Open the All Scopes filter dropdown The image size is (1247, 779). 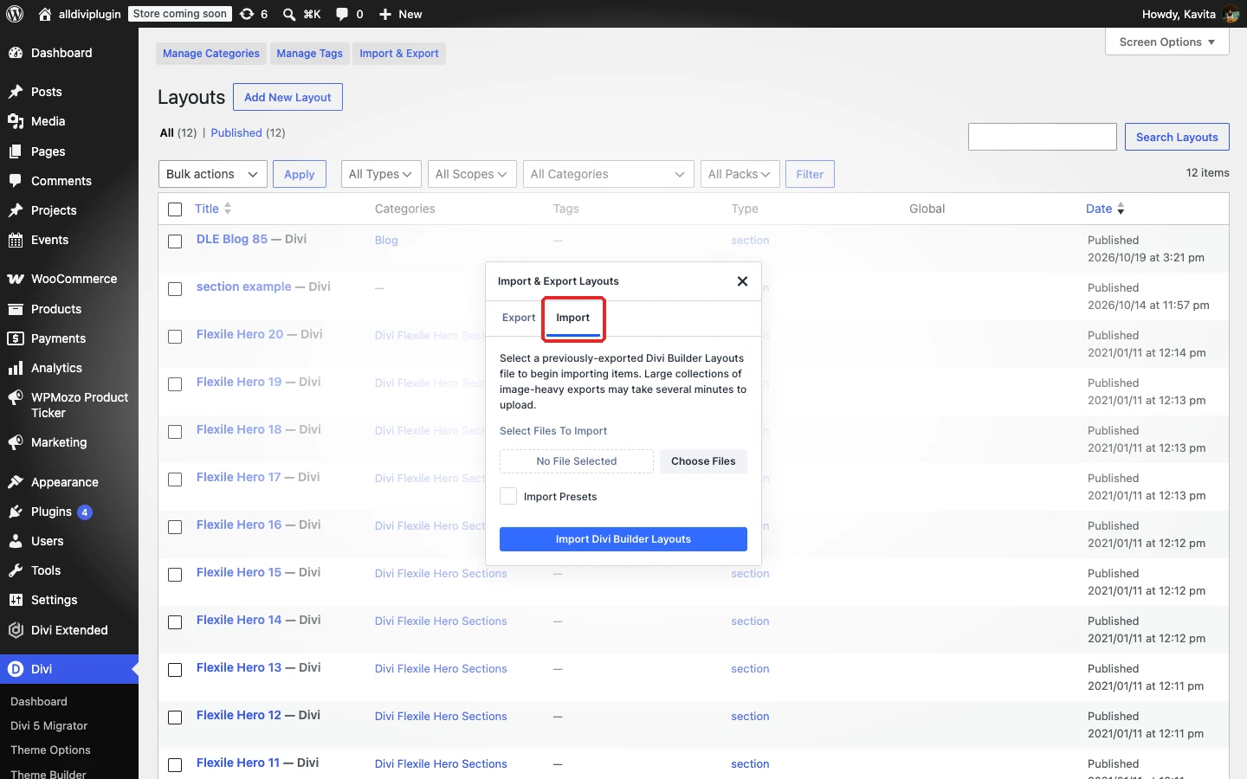pyautogui.click(x=472, y=174)
